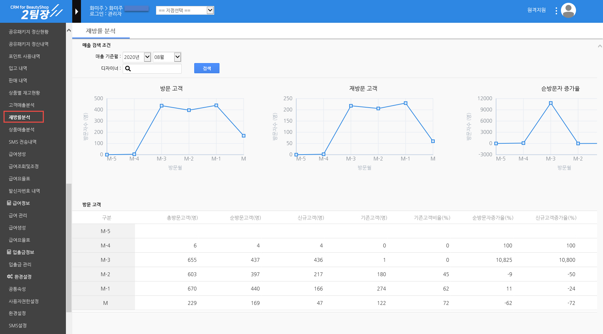
Task: Open SMS설정 menu item
Action: pyautogui.click(x=18, y=326)
